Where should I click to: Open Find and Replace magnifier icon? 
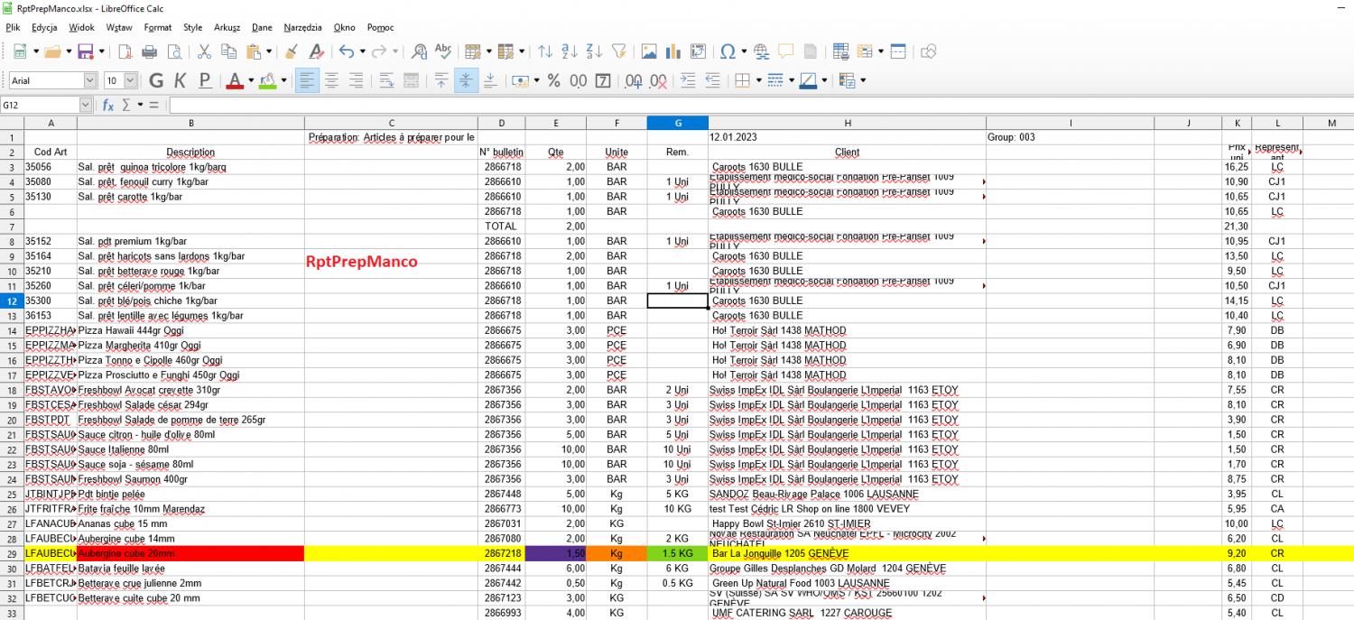tap(419, 51)
